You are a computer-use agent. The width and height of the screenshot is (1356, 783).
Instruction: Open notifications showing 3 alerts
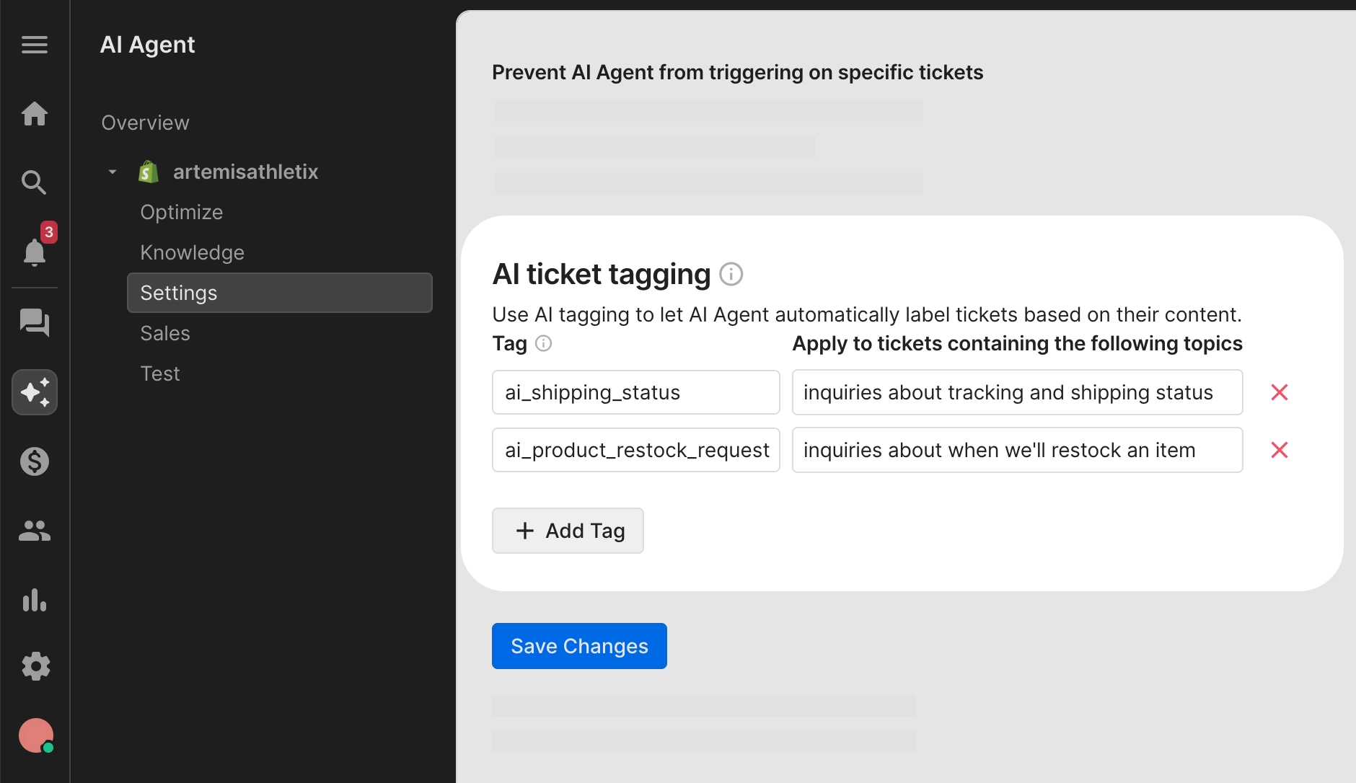(34, 252)
